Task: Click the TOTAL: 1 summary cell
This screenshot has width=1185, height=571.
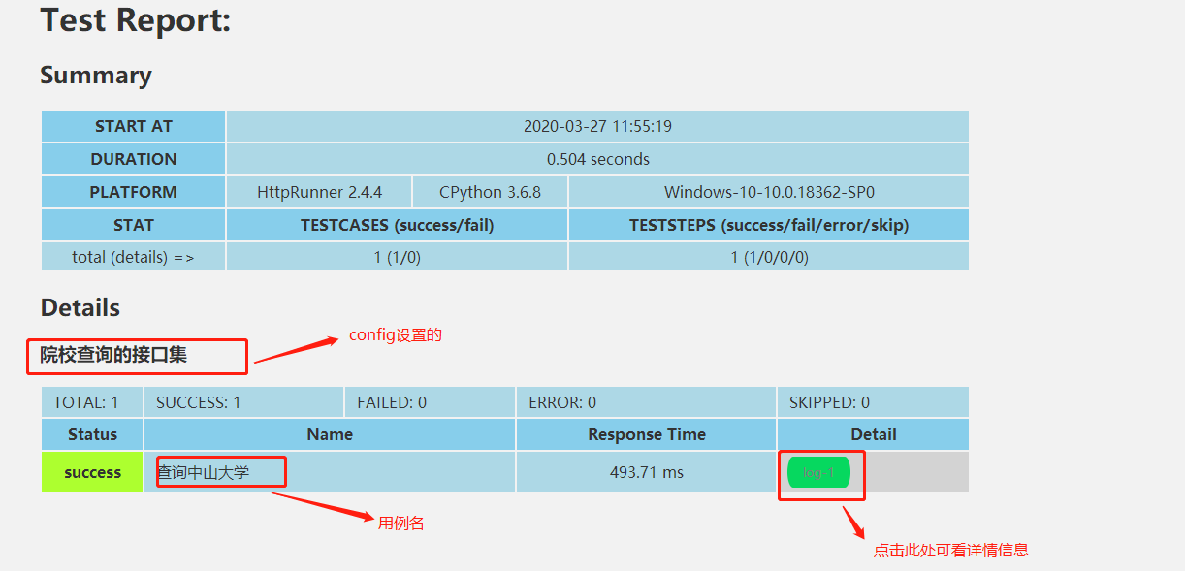Action: click(x=91, y=401)
